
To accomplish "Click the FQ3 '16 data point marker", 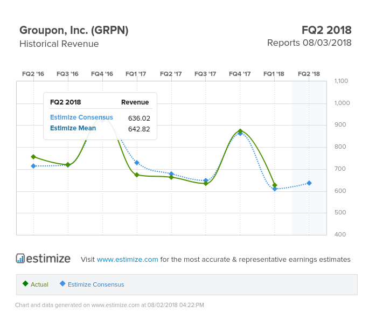I will (68, 165).
